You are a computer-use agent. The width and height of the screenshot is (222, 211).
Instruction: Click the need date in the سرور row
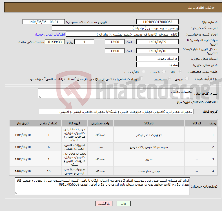tap(23, 159)
